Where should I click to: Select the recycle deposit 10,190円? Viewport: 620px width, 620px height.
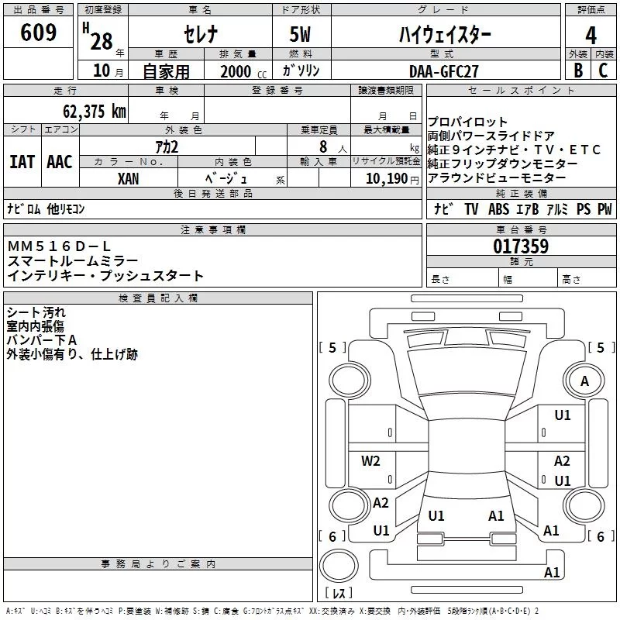392,179
